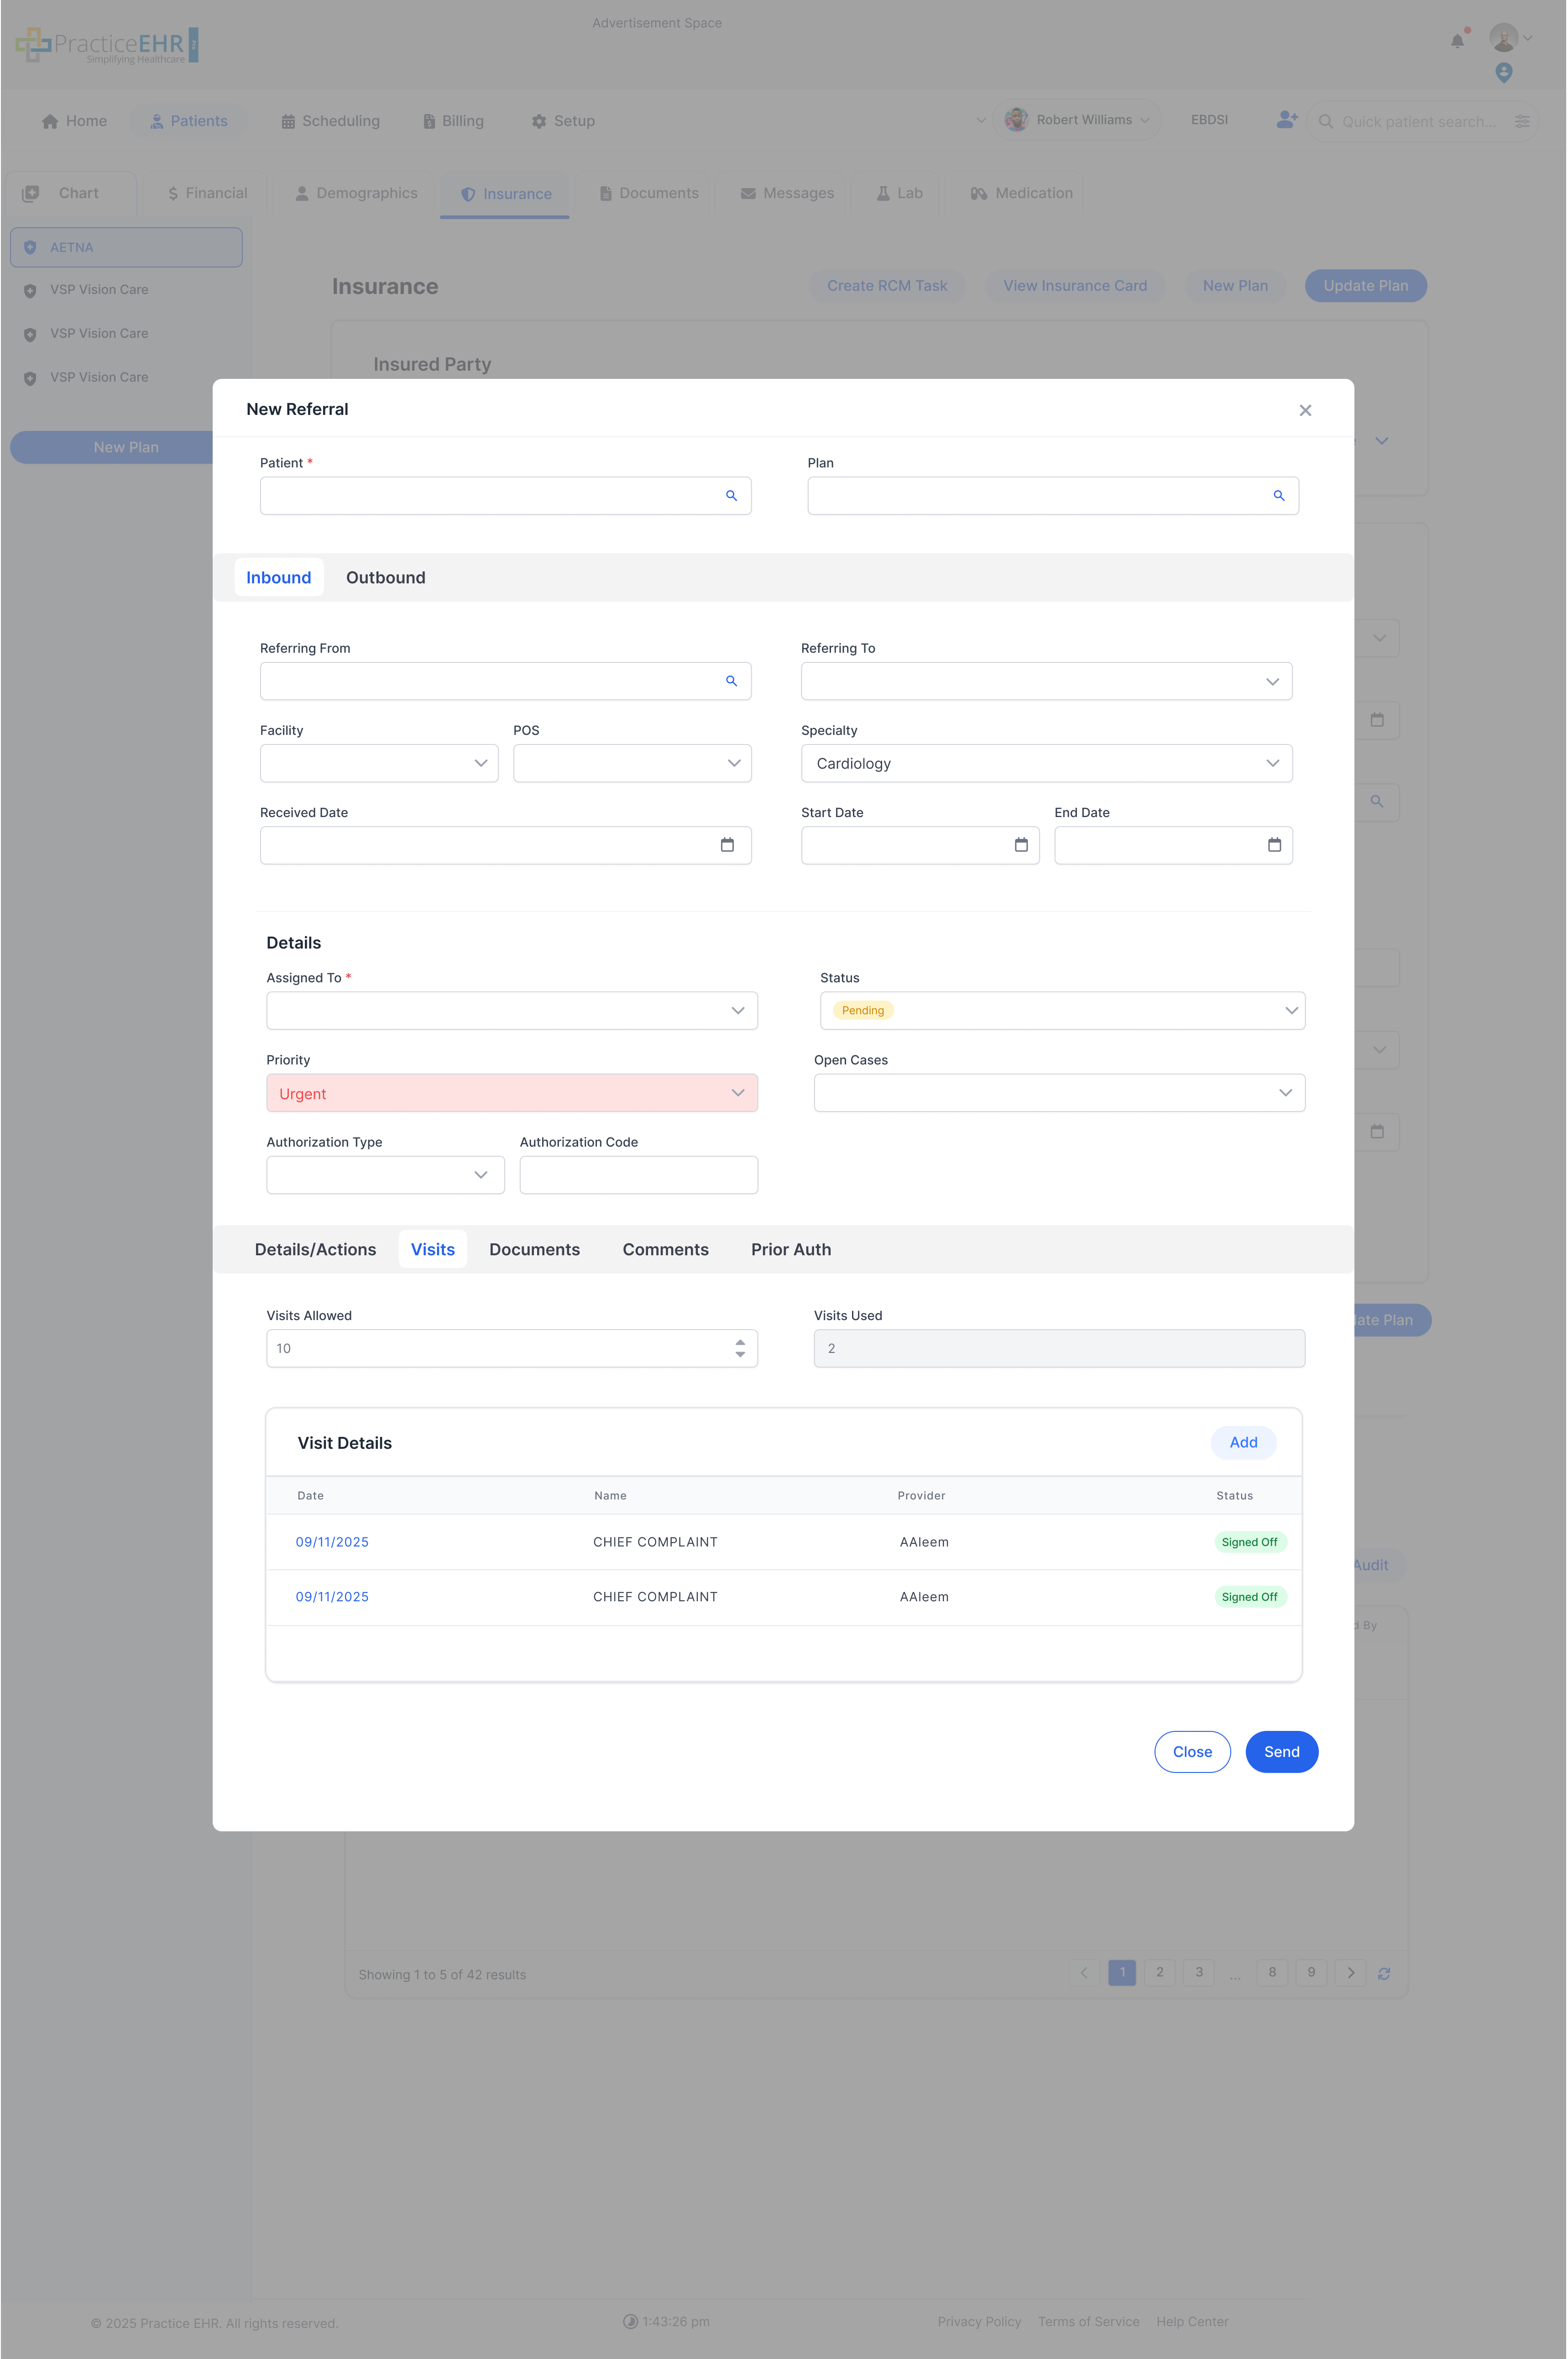
Task: Open the Start Date calendar picker
Action: [1020, 845]
